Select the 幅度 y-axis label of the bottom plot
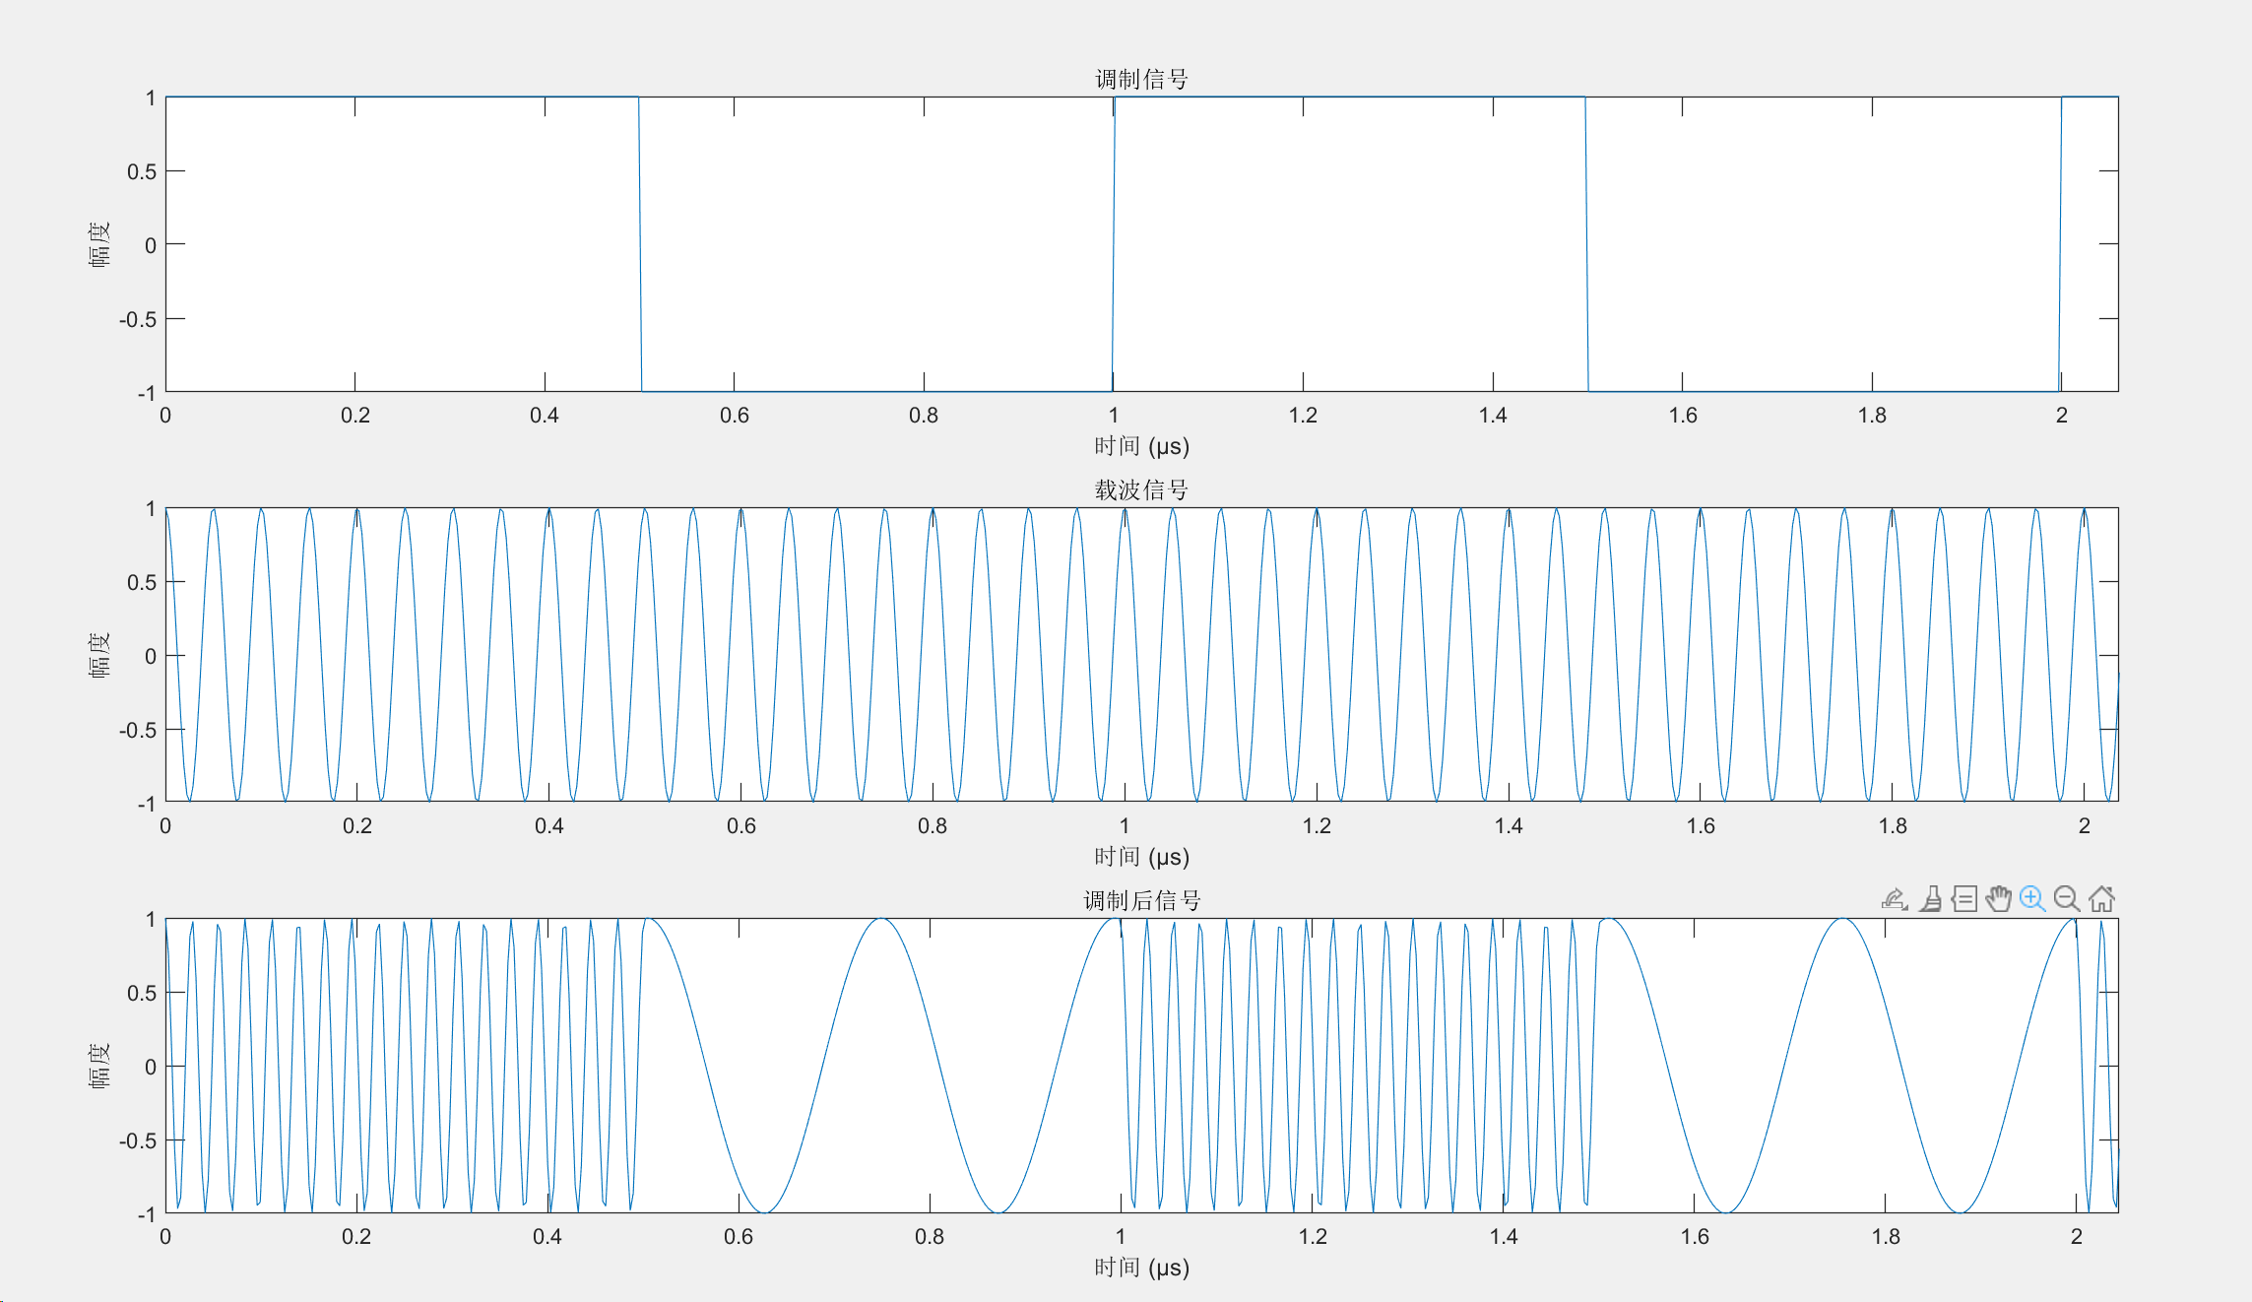 tap(99, 1066)
